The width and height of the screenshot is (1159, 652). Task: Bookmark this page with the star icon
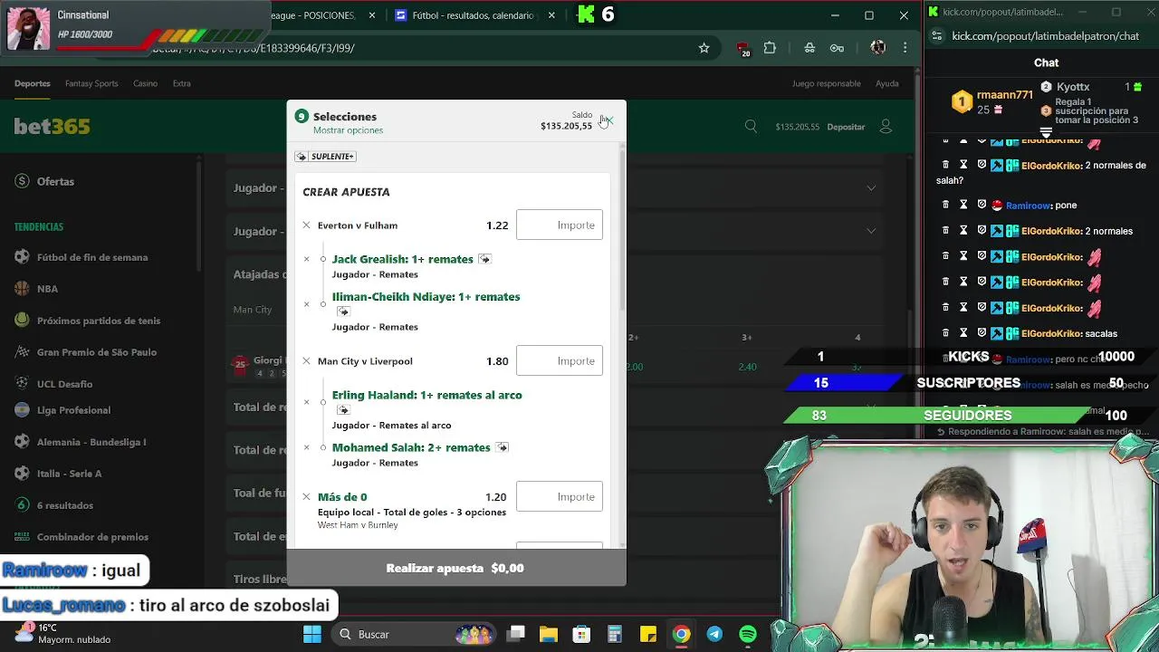click(704, 48)
